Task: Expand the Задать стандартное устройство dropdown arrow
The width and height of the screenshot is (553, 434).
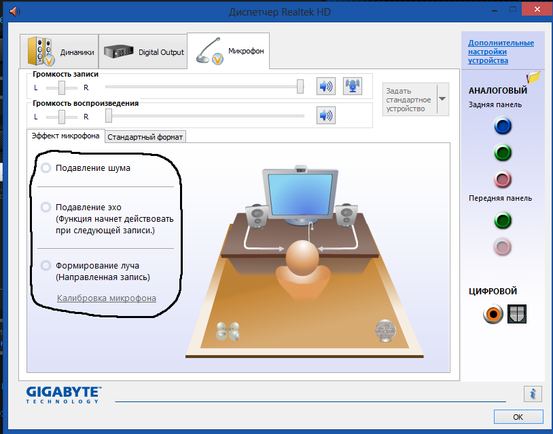Action: [443, 99]
